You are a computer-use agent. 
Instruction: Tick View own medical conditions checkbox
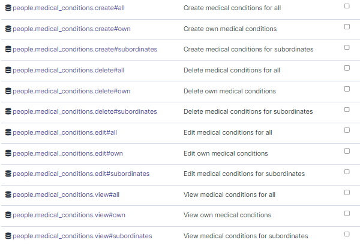347,213
